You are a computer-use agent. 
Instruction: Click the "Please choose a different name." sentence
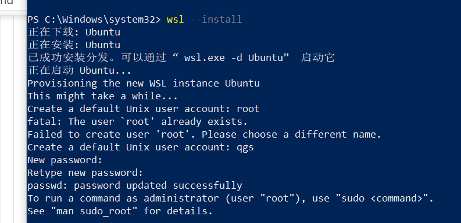291,135
